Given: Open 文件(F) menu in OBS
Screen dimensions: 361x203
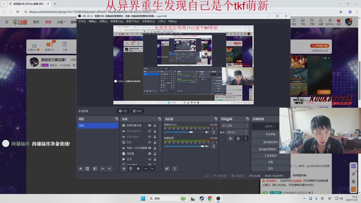Looking at the screenshot, I should (x=82, y=21).
